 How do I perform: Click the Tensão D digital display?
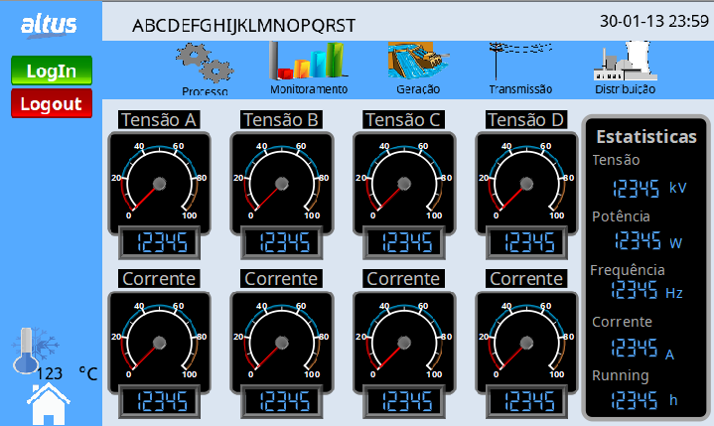527,242
